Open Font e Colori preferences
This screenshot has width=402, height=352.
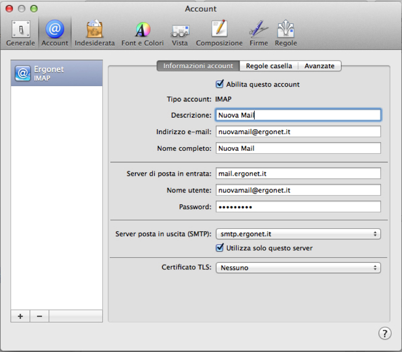click(x=142, y=33)
